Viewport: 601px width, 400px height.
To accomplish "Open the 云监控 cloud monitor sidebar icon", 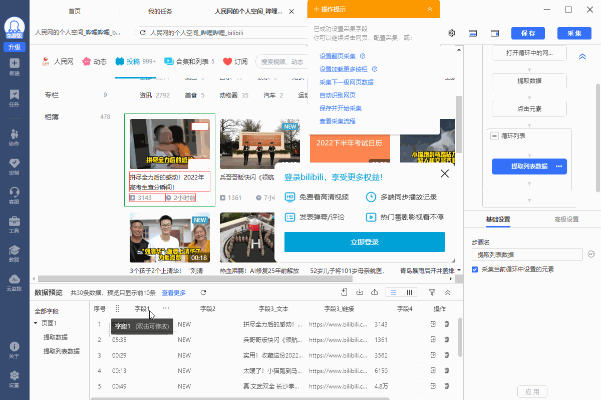I will tap(14, 282).
